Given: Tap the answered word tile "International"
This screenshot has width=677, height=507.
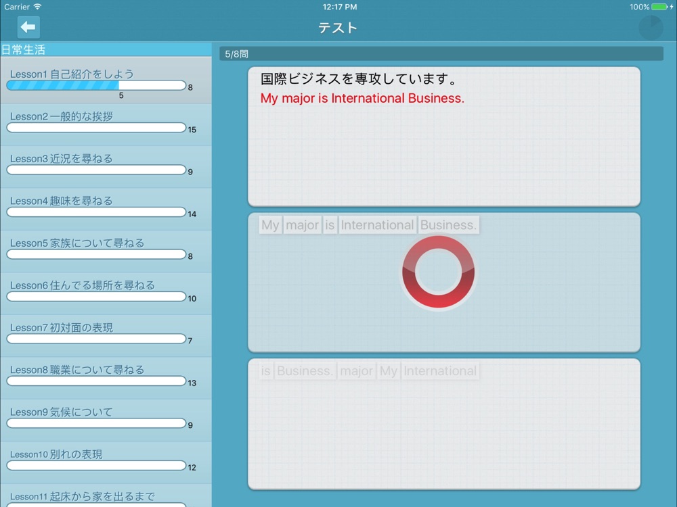Looking at the screenshot, I should 377,225.
